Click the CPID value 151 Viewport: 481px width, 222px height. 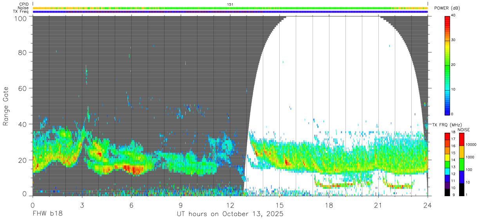coord(230,4)
